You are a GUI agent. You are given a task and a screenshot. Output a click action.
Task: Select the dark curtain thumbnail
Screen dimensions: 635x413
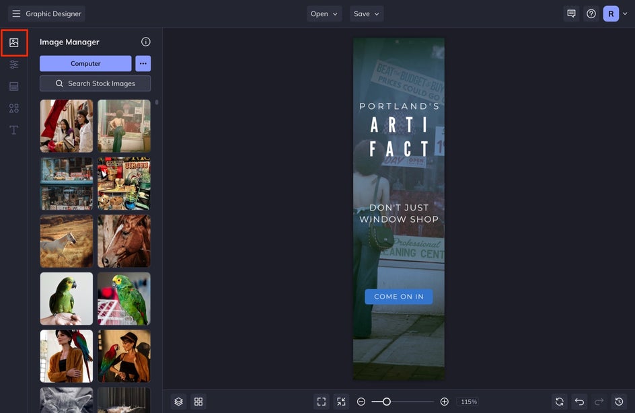pyautogui.click(x=124, y=400)
